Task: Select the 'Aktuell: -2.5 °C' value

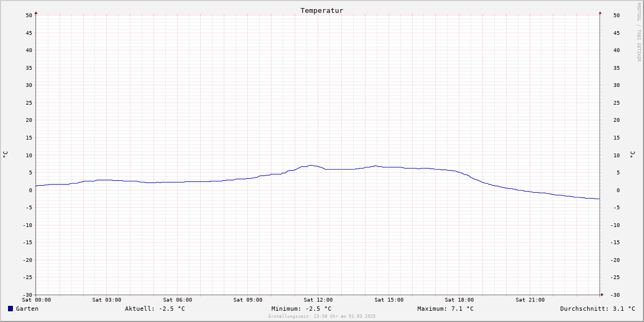Action: 155,309
